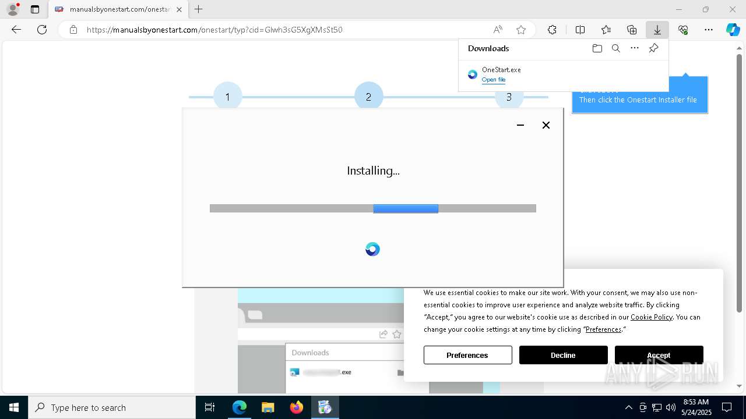The image size is (746, 419).
Task: Open more options in Downloads panel
Action: (635, 48)
